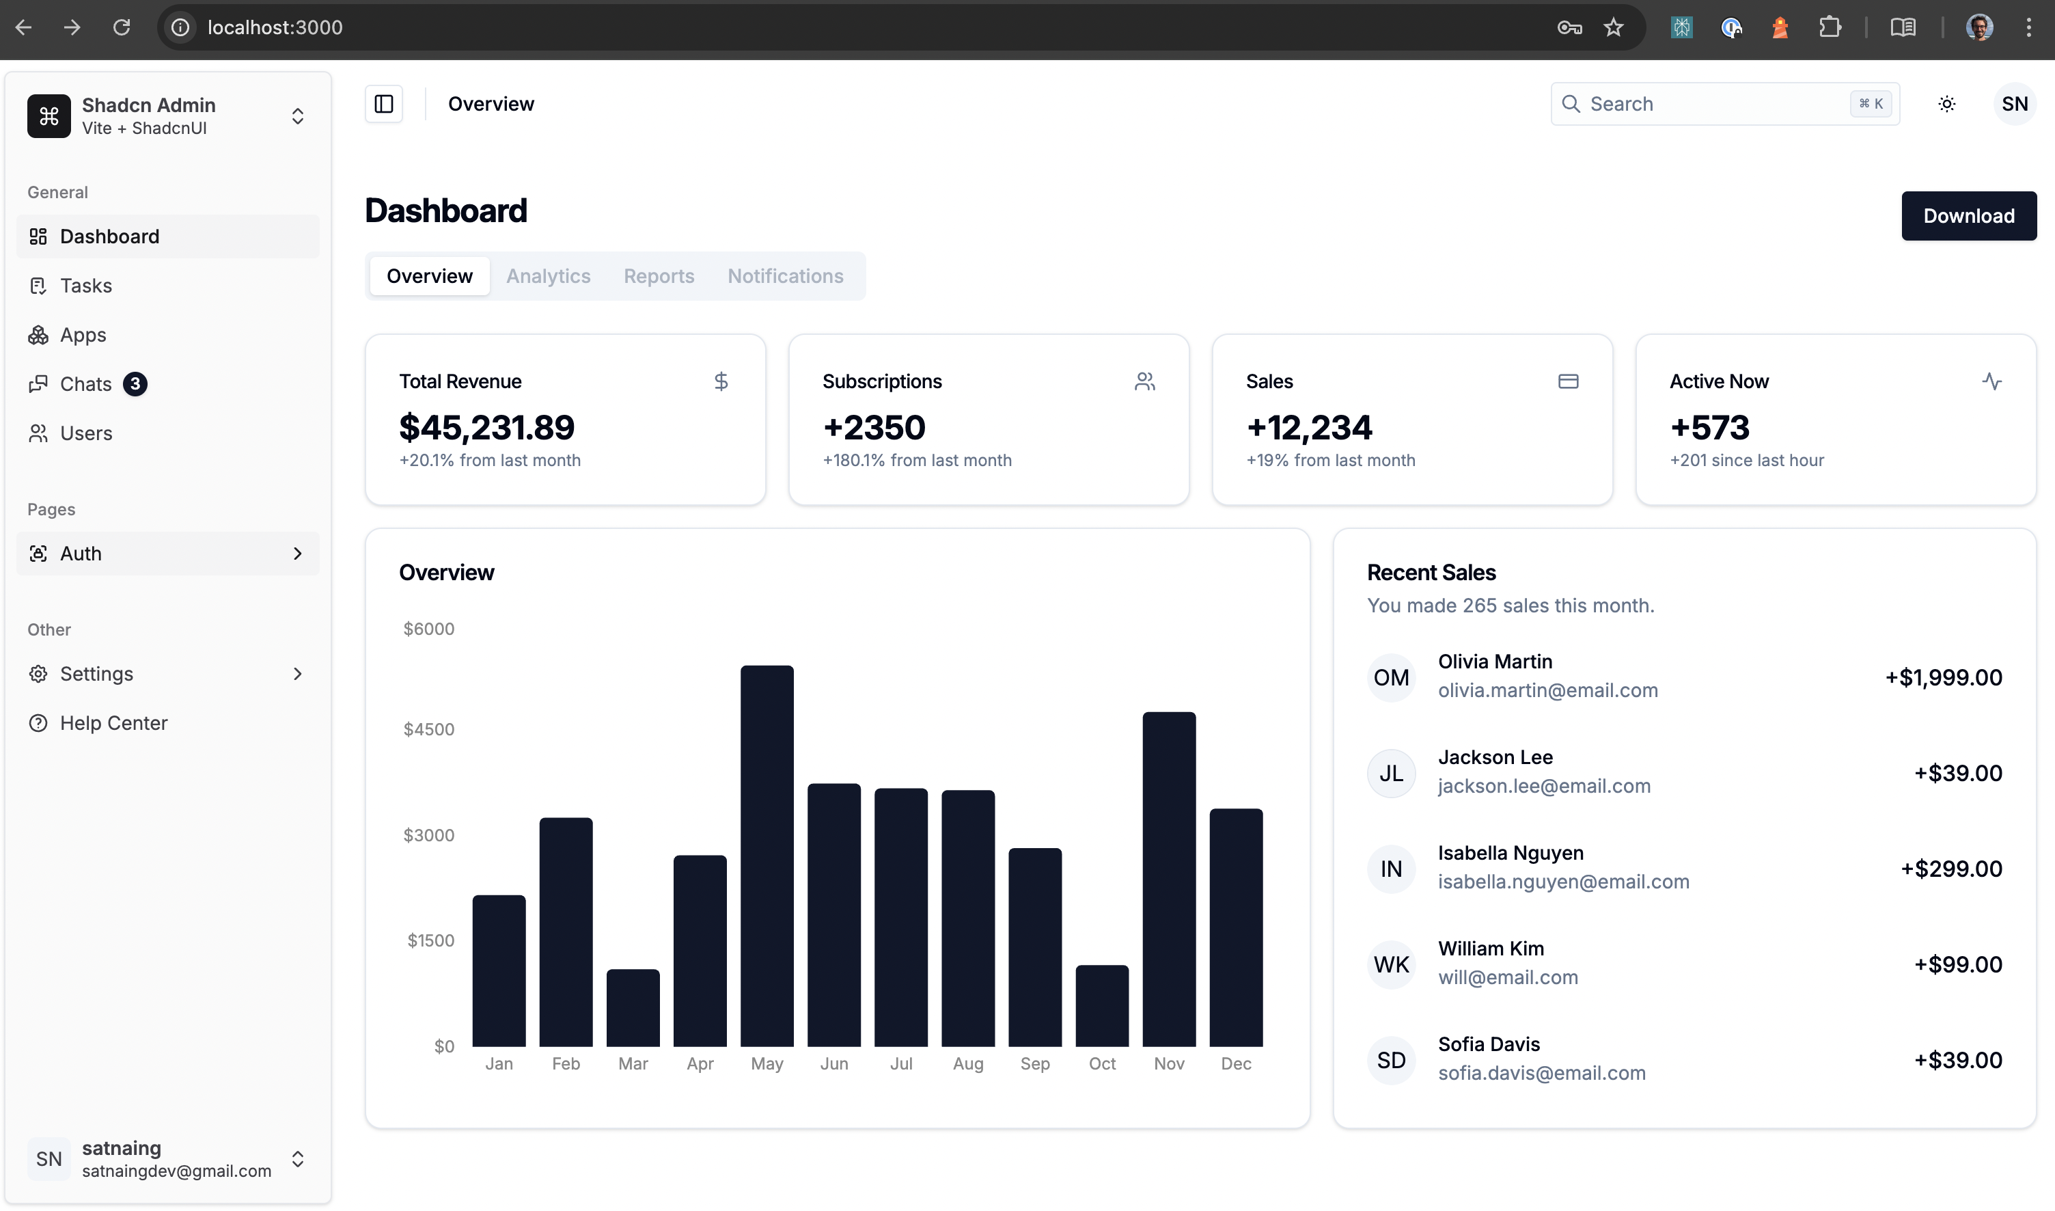2055x1211 pixels.
Task: Open olivia.martin@email.com email link
Action: (1547, 690)
